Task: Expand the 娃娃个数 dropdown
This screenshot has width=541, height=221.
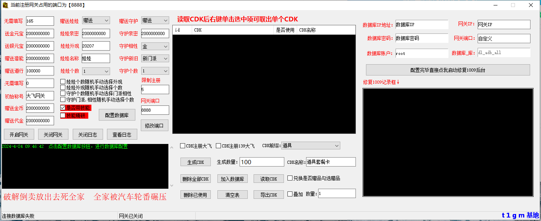Action: click(96, 71)
